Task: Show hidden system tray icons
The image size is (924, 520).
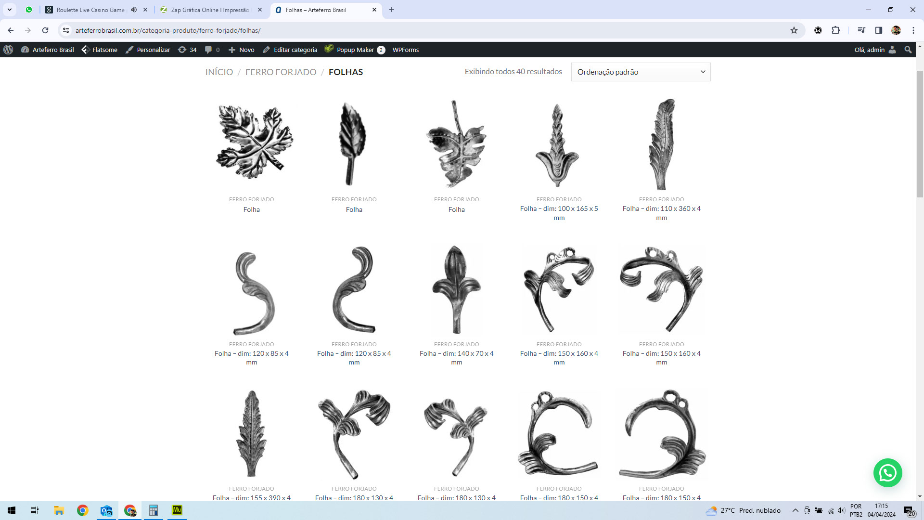Action: point(795,510)
